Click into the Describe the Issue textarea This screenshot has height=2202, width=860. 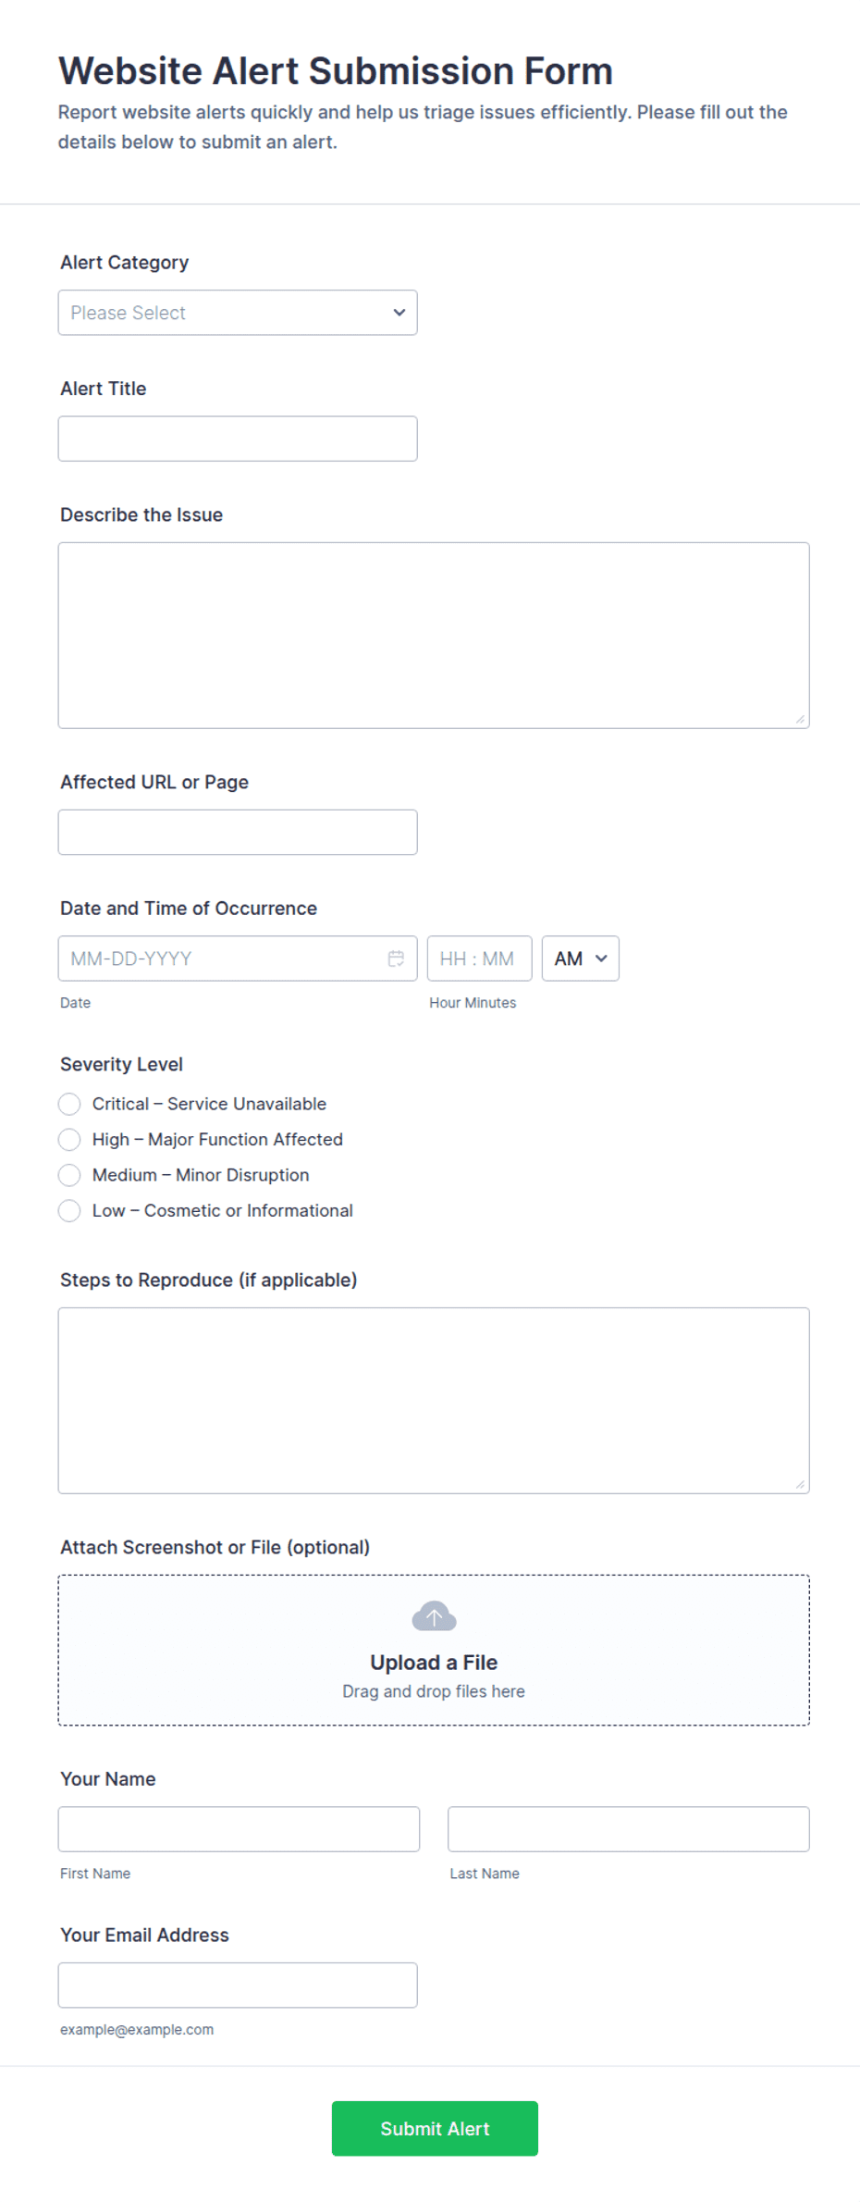click(434, 636)
